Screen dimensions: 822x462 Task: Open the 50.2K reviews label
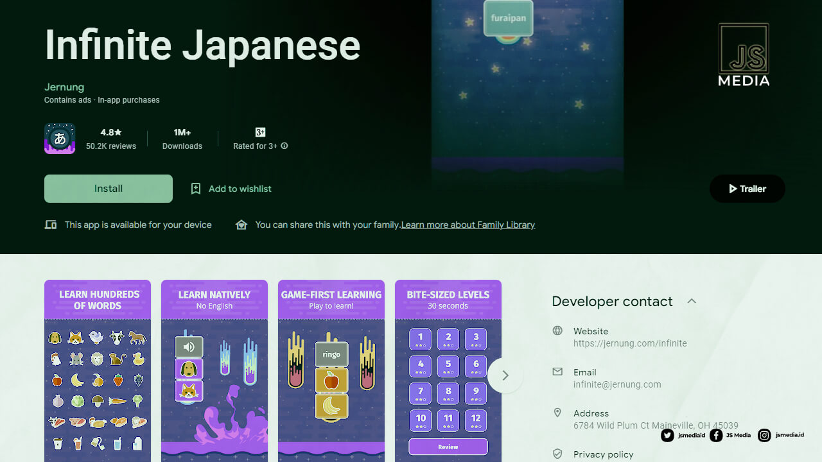point(111,146)
